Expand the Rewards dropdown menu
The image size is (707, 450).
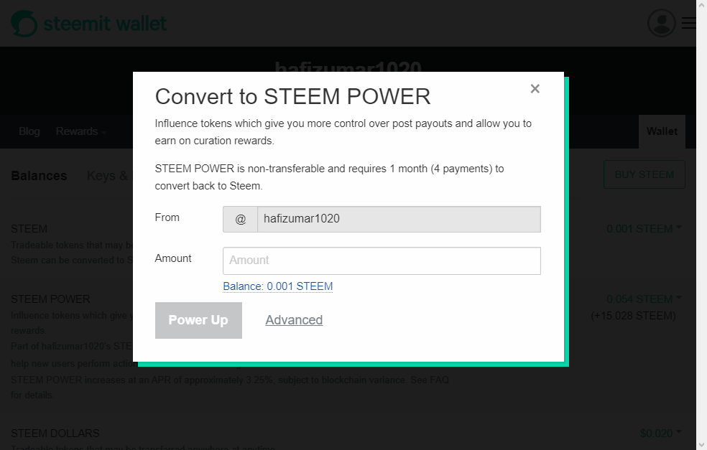coord(80,131)
